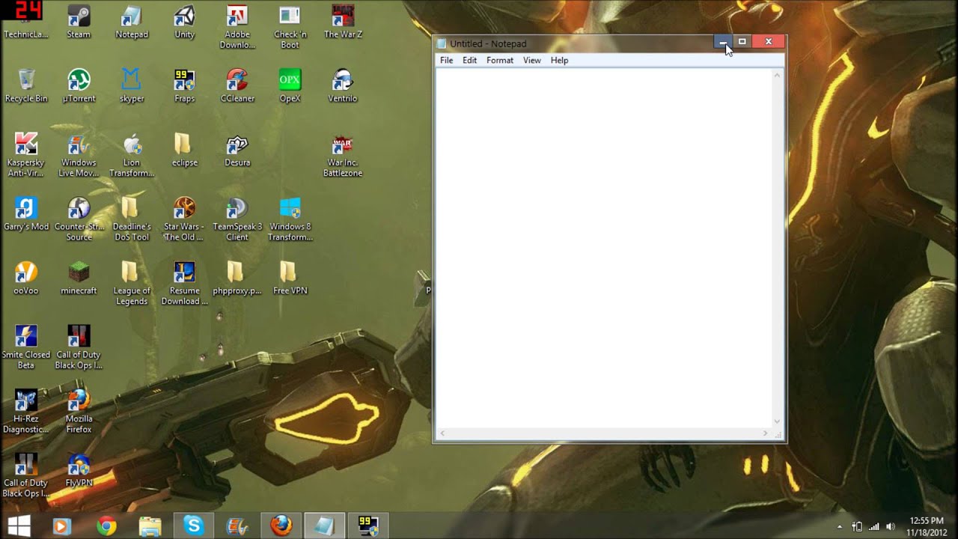Select the Windows Live Movie Maker icon
The height and width of the screenshot is (539, 958).
coord(79,156)
